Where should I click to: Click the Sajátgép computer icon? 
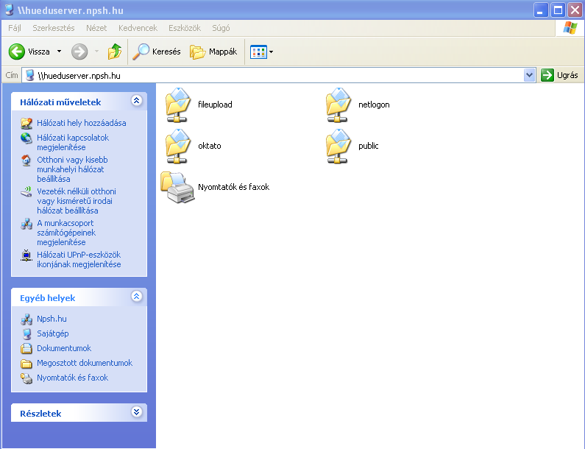[x=26, y=333]
